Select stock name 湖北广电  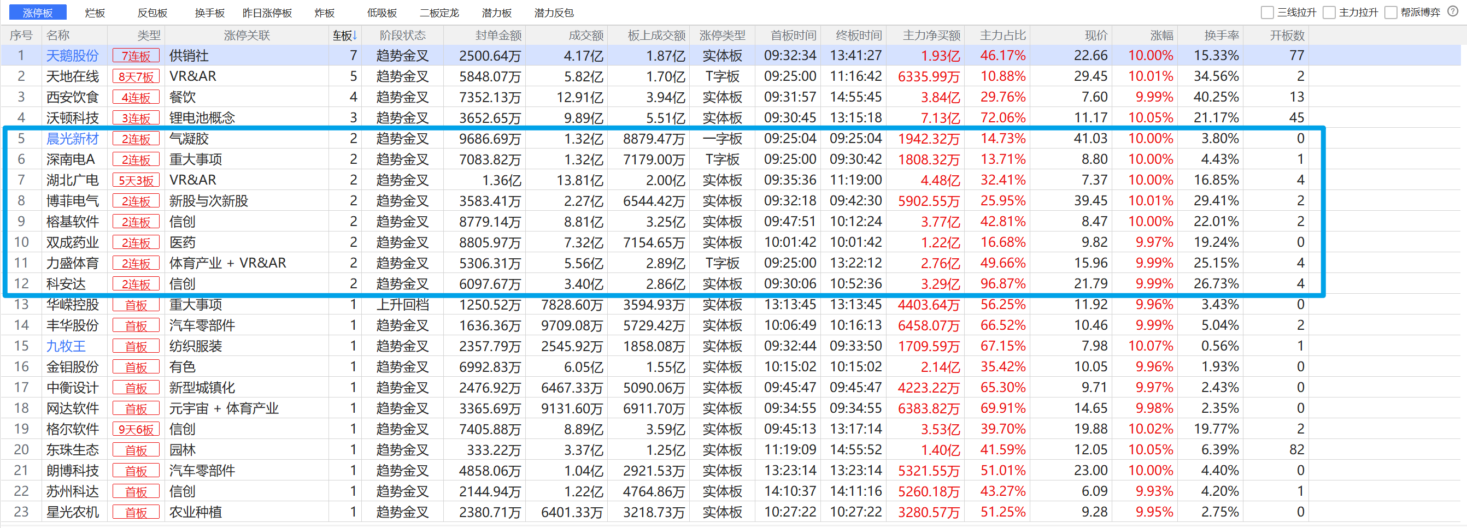pos(72,180)
